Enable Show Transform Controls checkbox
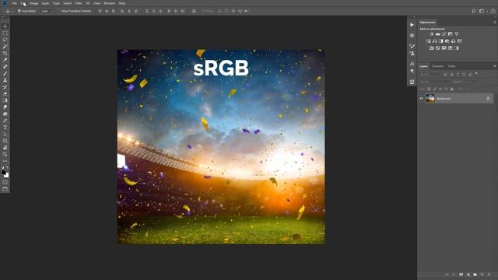The width and height of the screenshot is (498, 280). 59,11
